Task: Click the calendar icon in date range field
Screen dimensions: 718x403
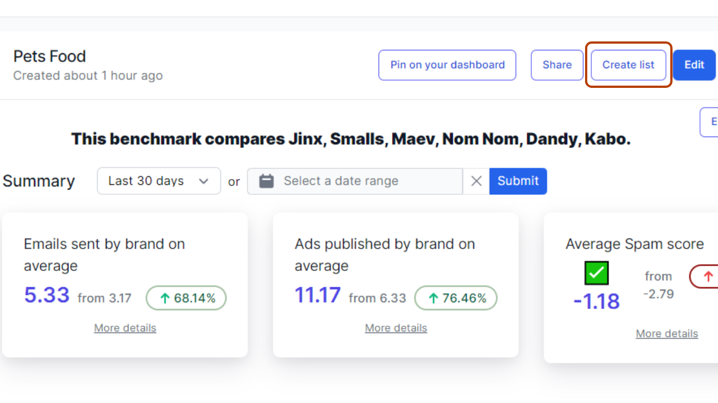Action: point(266,181)
